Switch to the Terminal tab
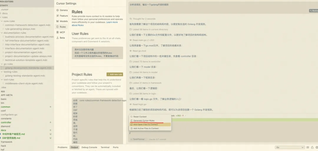The image size is (318, 151). [105, 147]
